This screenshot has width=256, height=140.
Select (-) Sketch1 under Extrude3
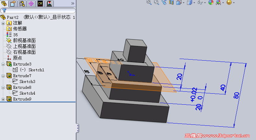pos(32,70)
